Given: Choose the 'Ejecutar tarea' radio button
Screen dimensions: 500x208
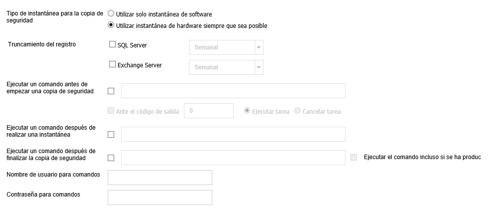Looking at the screenshot, I should pos(247,111).
